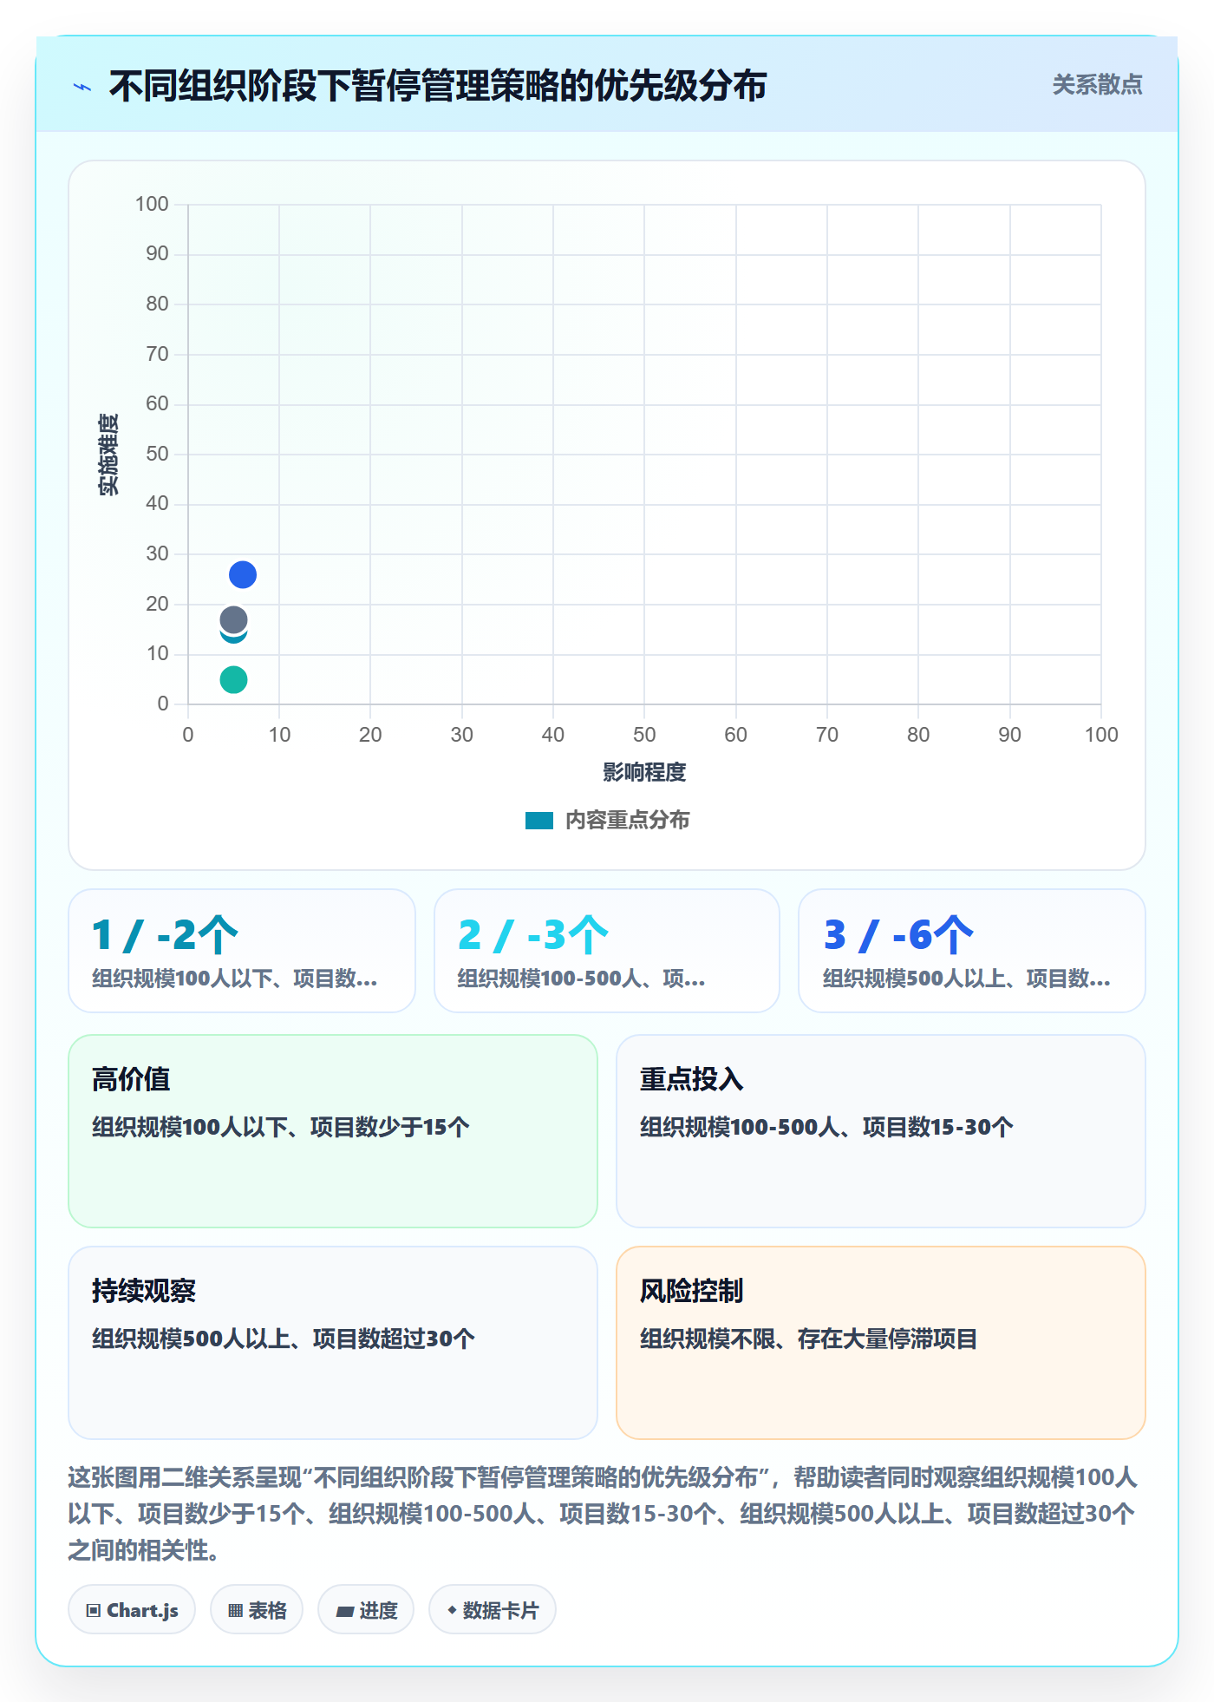1214x1702 pixels.
Task: Click the summary paragraph starting 这张图用二维关系呈现
Action: click(x=603, y=1514)
